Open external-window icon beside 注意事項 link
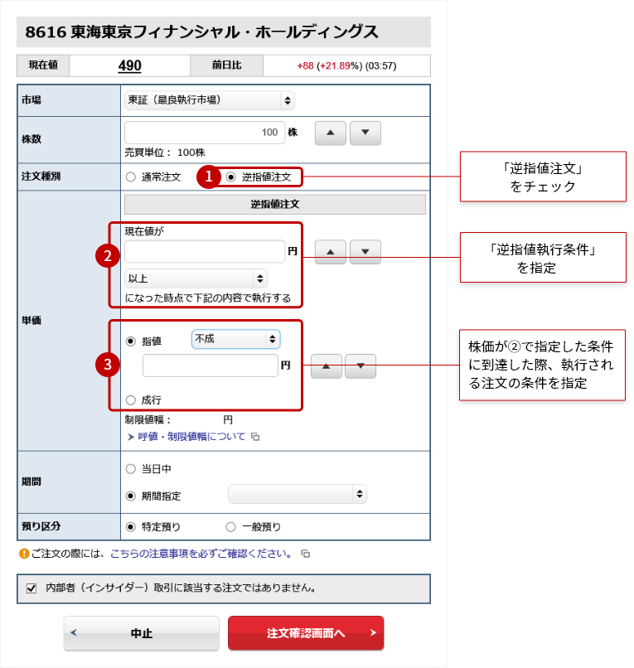 (306, 554)
